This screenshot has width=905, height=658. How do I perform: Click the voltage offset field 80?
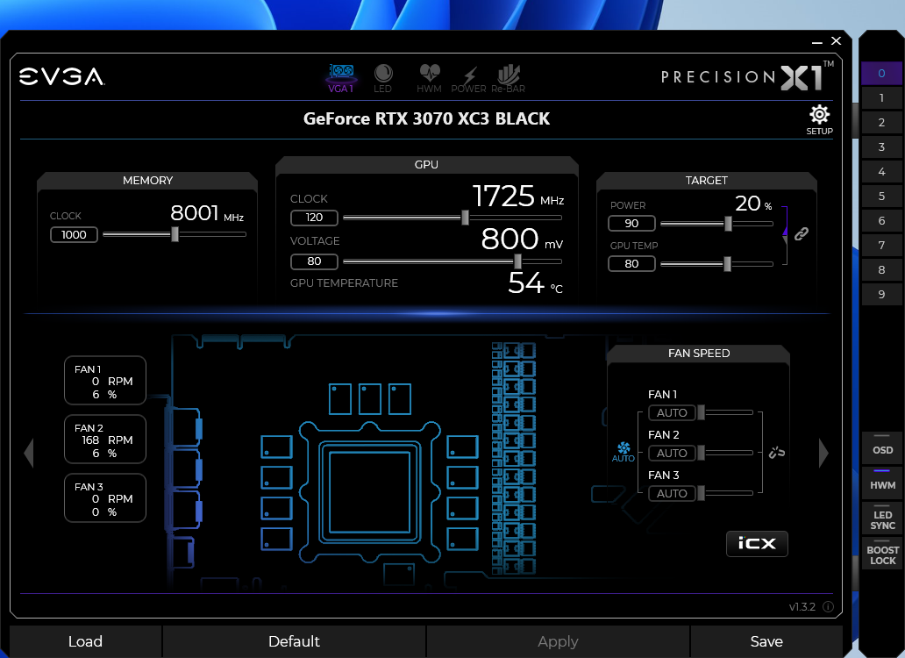(x=314, y=261)
